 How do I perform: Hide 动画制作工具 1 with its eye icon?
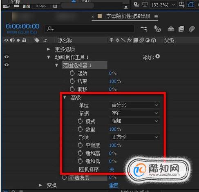click(7, 57)
